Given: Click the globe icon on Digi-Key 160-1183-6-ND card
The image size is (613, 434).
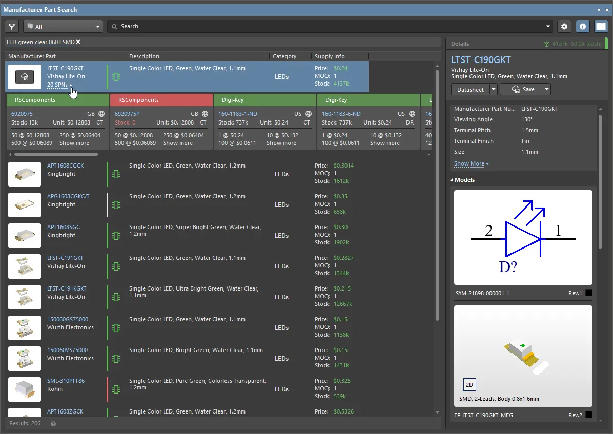Looking at the screenshot, I should 412,114.
